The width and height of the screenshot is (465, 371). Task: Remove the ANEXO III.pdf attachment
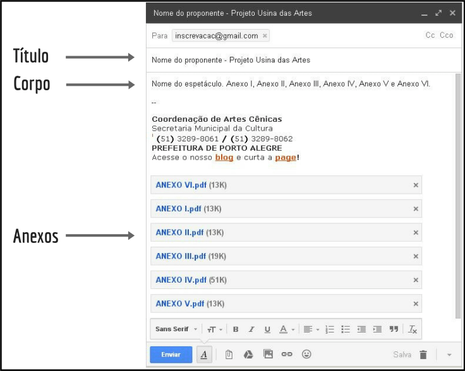pos(416,256)
